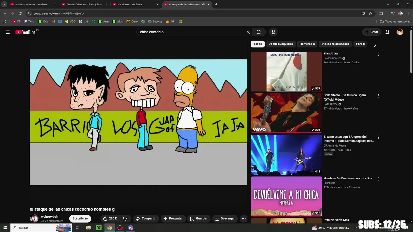The image size is (413, 232).
Task: Open the Crear menu
Action: tap(371, 32)
